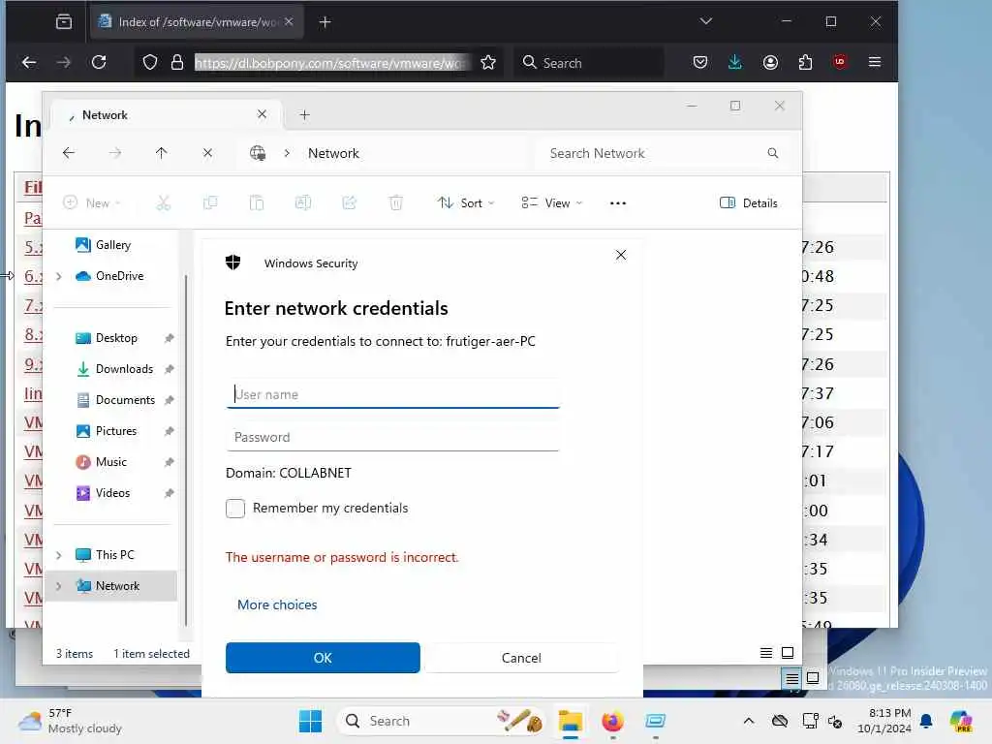Open Music quick access folder
This screenshot has width=992, height=744.
pos(110,462)
